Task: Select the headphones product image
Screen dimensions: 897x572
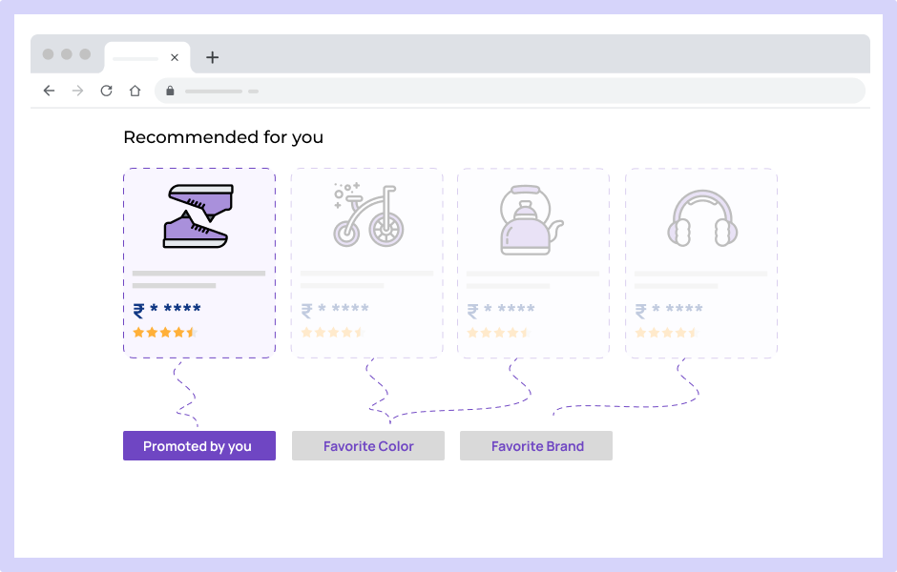Action: [702, 218]
